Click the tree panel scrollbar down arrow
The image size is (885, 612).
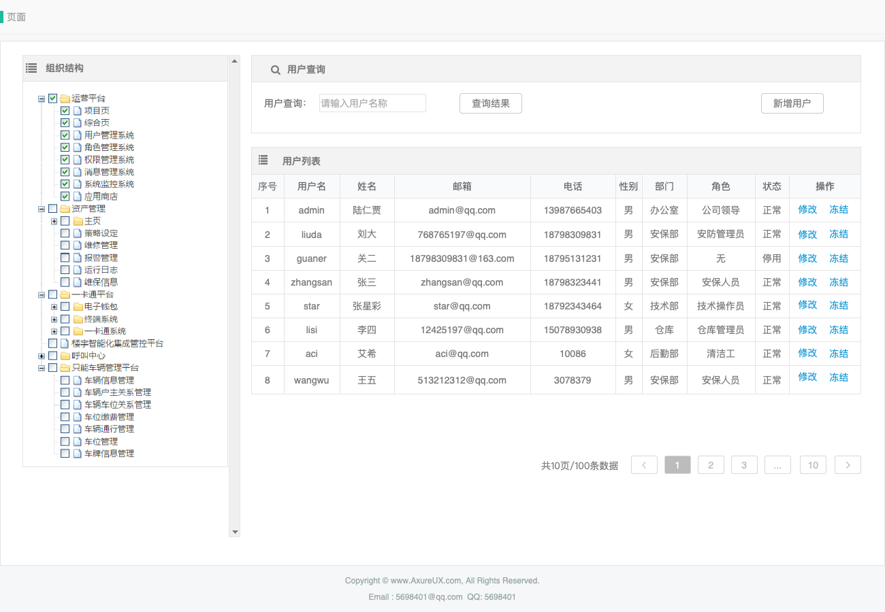click(235, 532)
